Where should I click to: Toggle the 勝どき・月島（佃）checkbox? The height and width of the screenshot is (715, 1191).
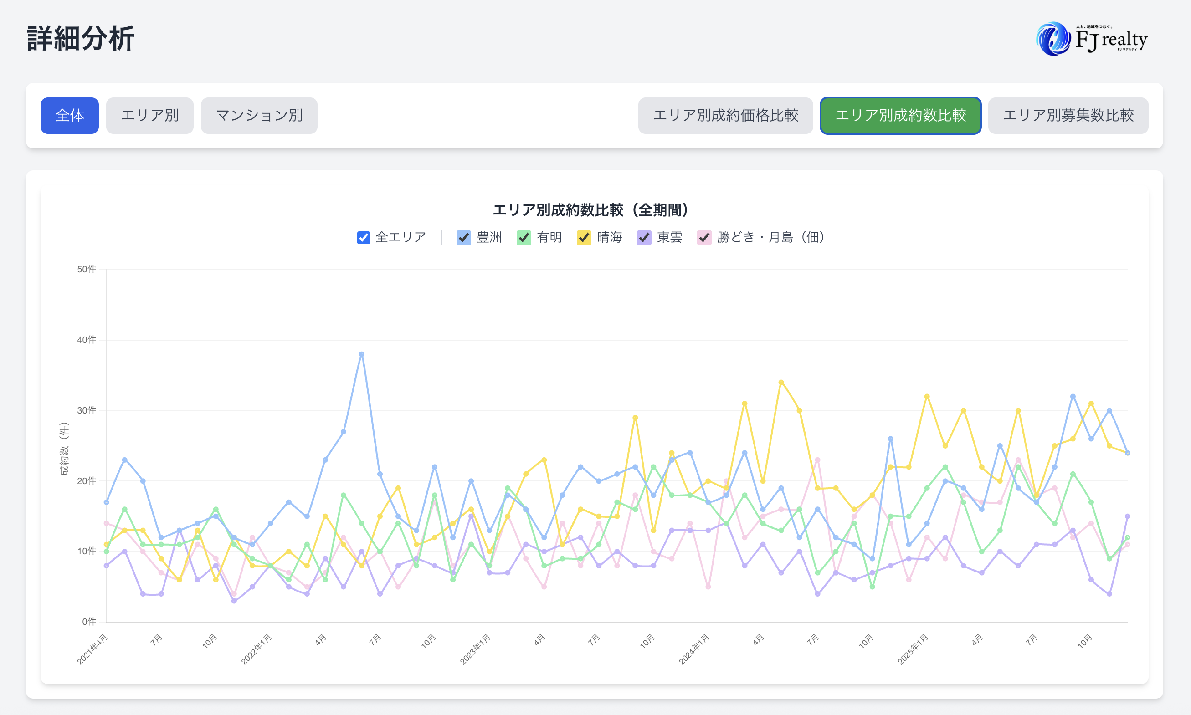click(x=704, y=238)
